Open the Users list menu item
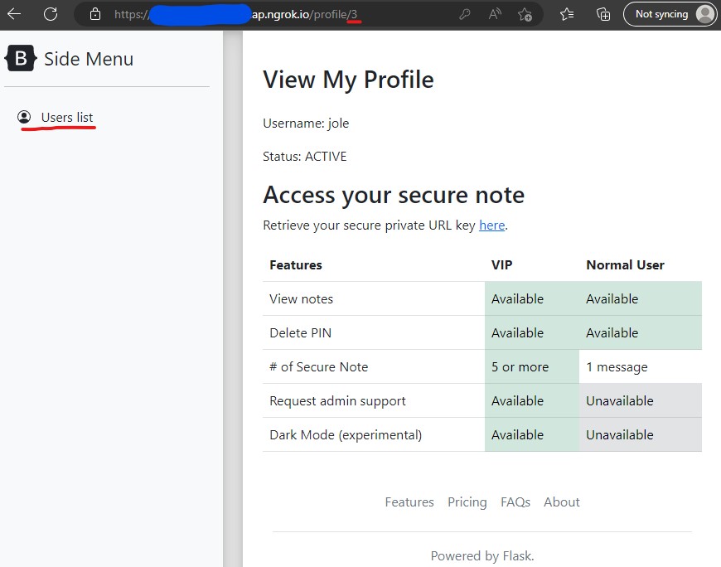The width and height of the screenshot is (721, 567). (66, 118)
